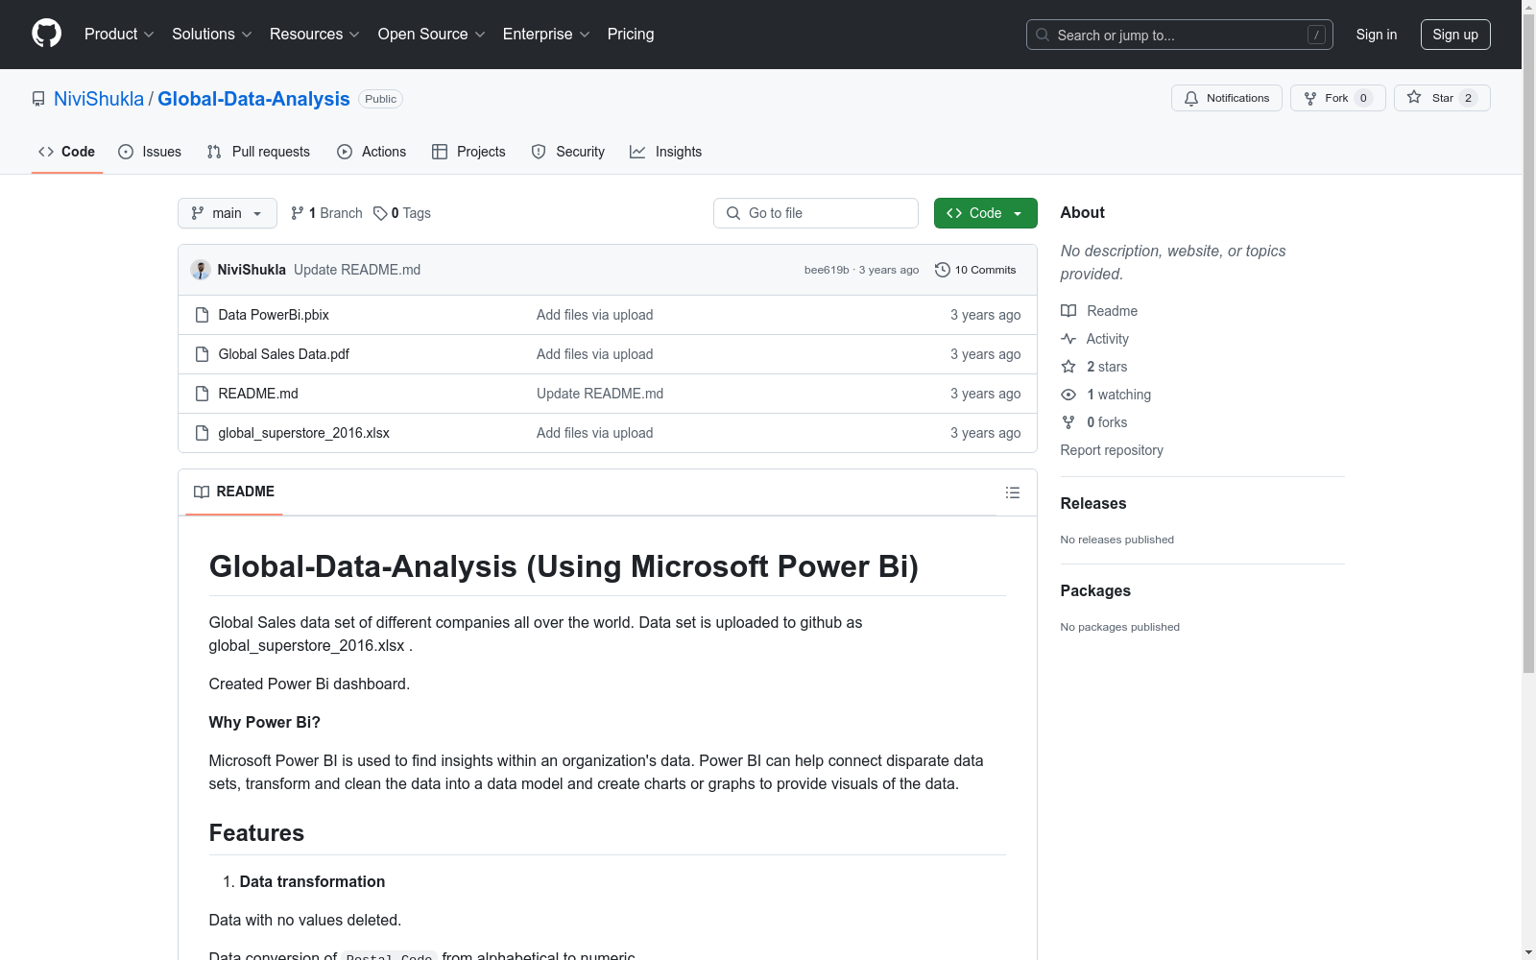Click the Sign up button

(x=1455, y=35)
